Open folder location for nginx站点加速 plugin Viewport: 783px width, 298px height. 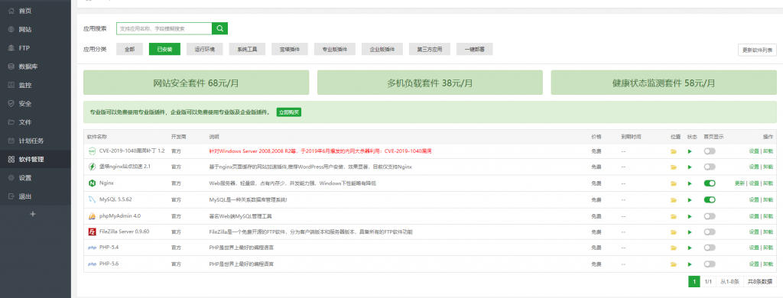673,167
